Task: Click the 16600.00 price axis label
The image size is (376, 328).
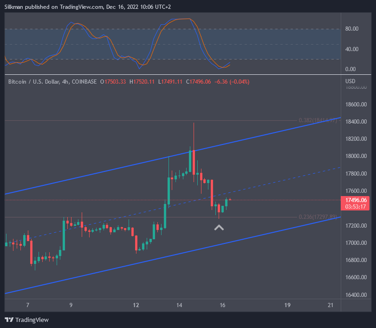Action: click(356, 277)
